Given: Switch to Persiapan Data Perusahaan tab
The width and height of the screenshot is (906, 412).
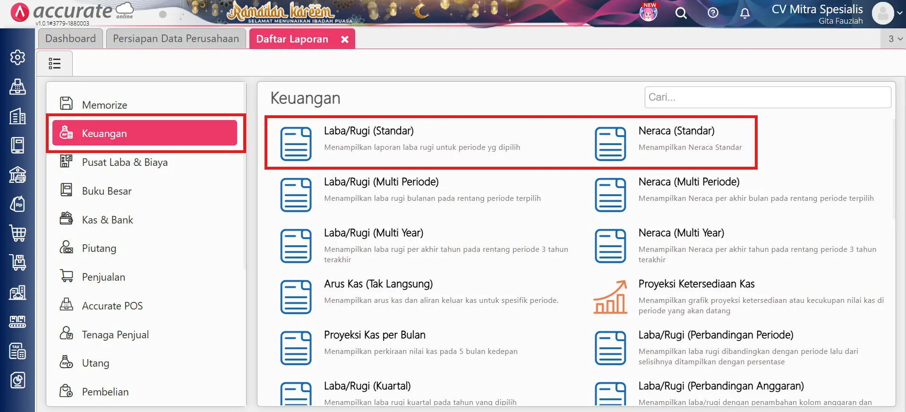Looking at the screenshot, I should coord(176,39).
